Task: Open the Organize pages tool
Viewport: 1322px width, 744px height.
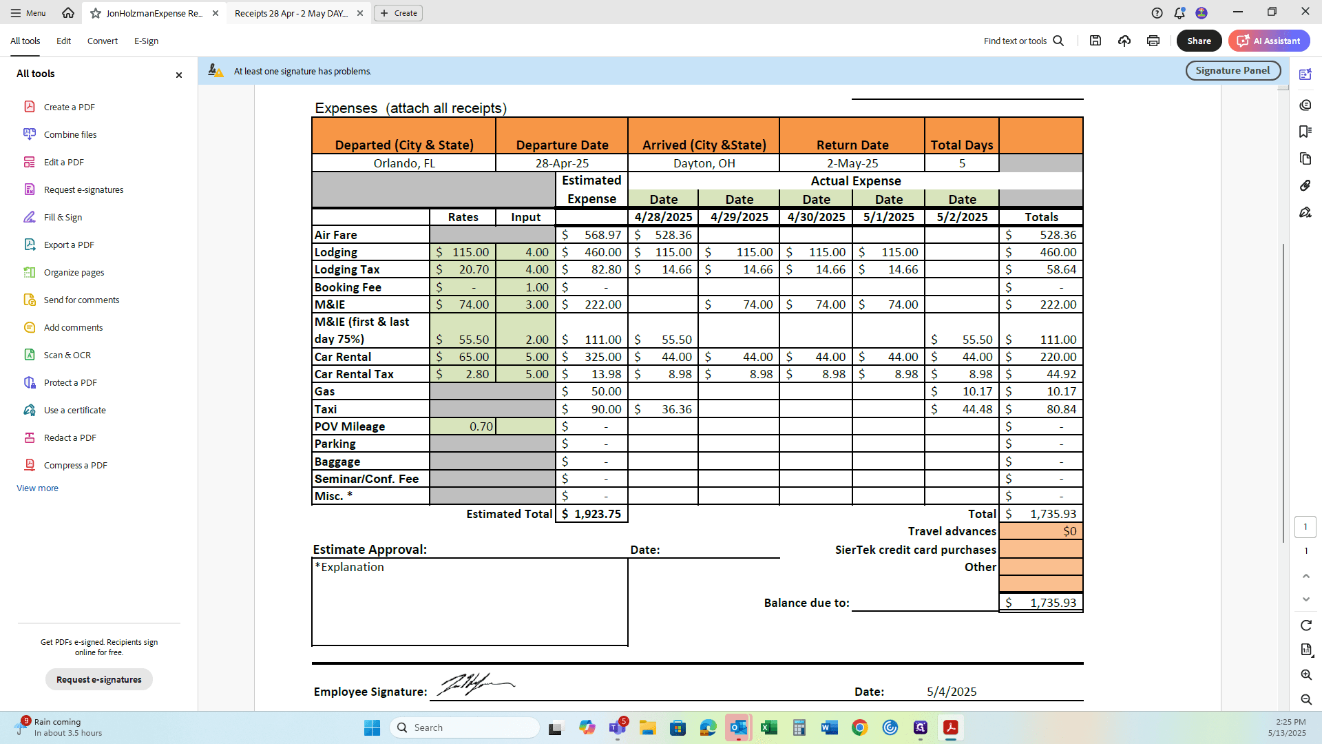Action: 74,272
